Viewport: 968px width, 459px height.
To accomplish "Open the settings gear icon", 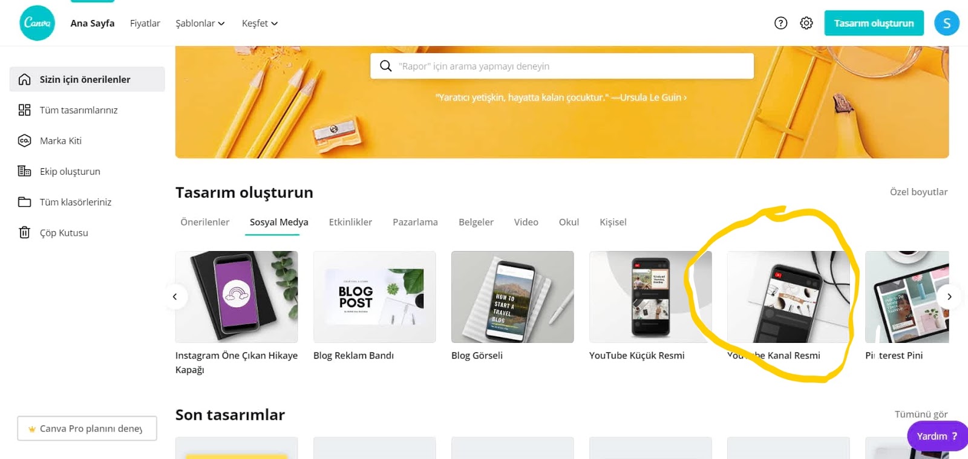I will [806, 23].
